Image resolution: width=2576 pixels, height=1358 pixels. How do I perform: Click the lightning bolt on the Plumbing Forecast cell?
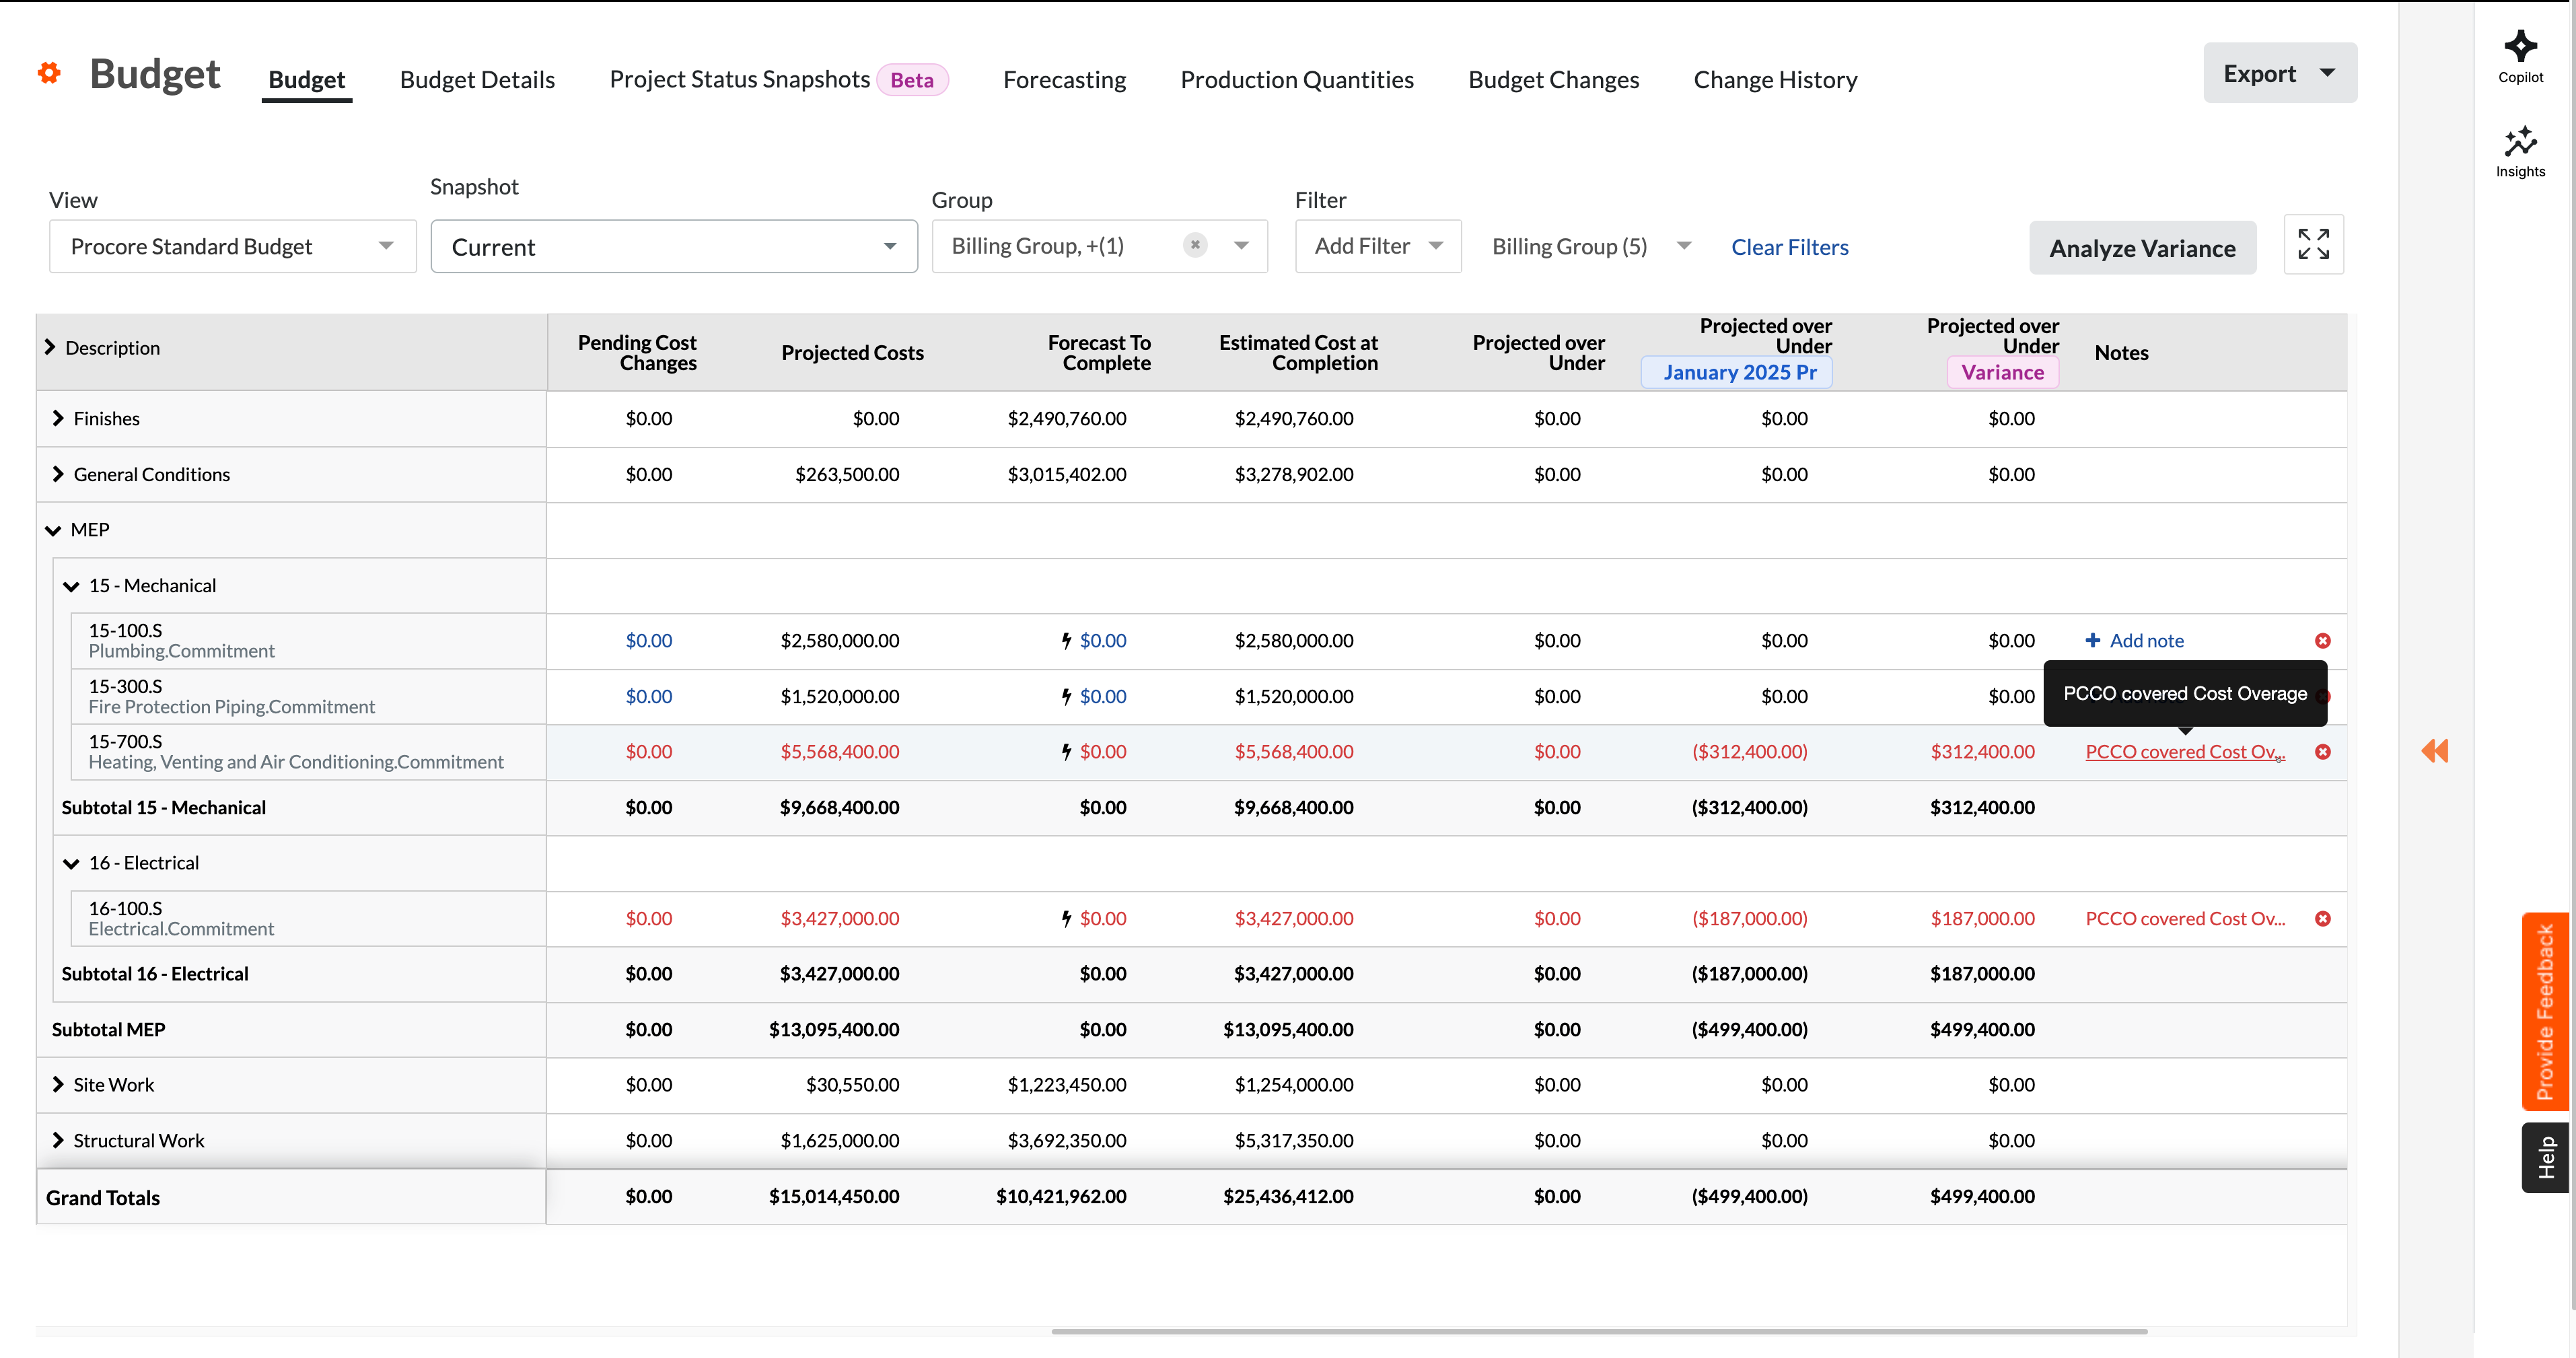pyautogui.click(x=1066, y=641)
